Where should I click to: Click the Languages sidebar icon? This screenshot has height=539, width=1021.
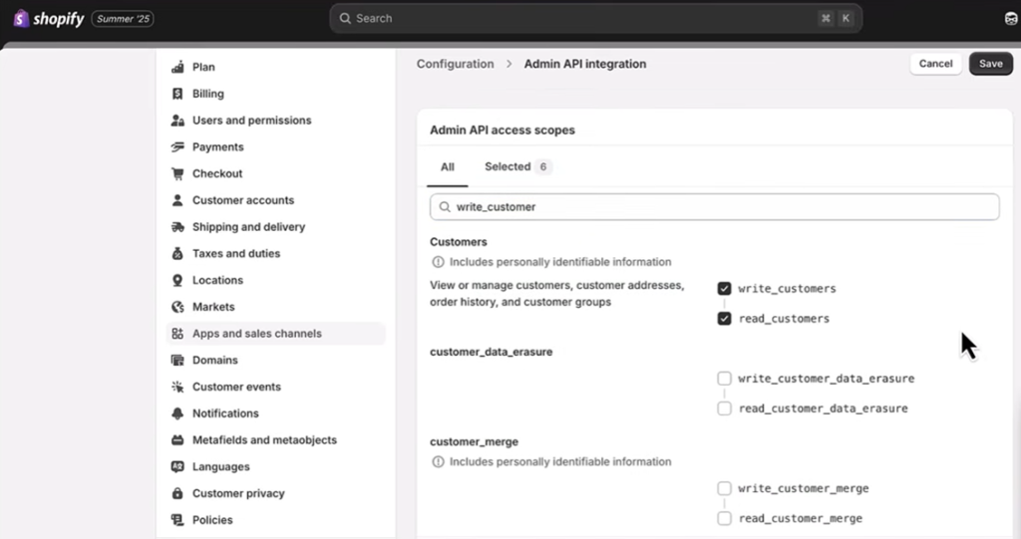pyautogui.click(x=177, y=467)
